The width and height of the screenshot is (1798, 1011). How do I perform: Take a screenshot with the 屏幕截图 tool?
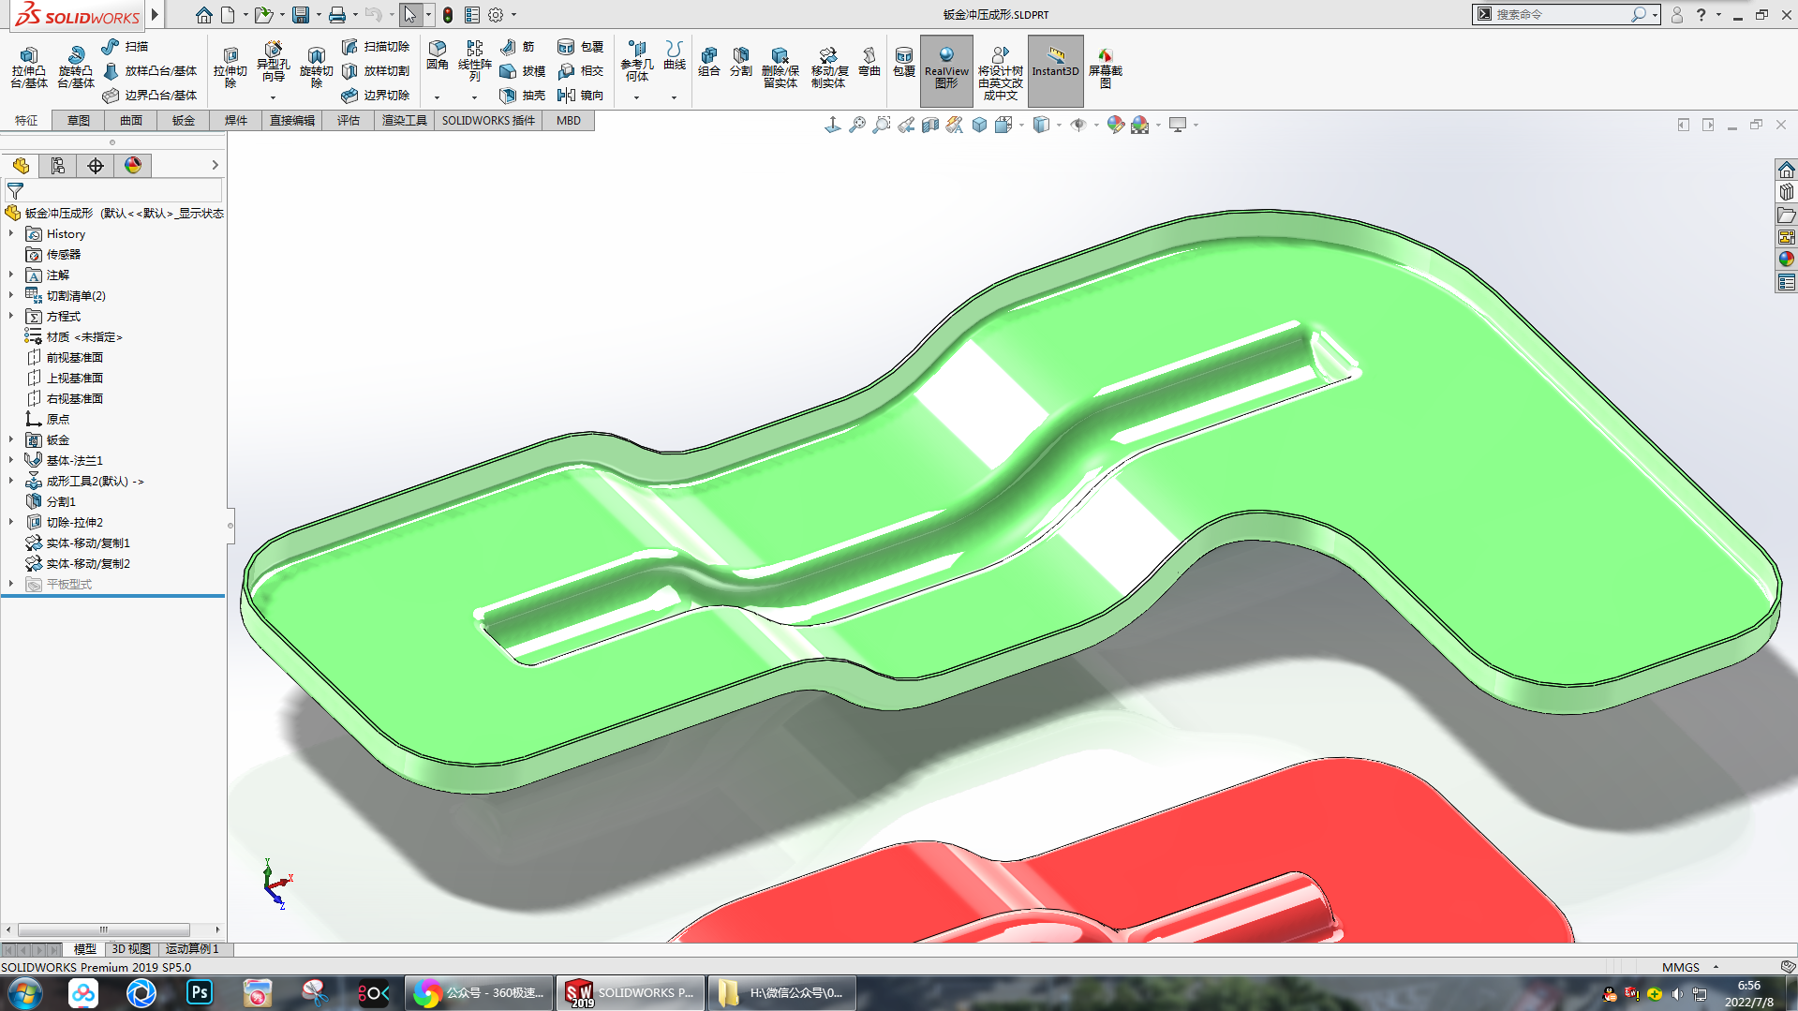[1106, 67]
